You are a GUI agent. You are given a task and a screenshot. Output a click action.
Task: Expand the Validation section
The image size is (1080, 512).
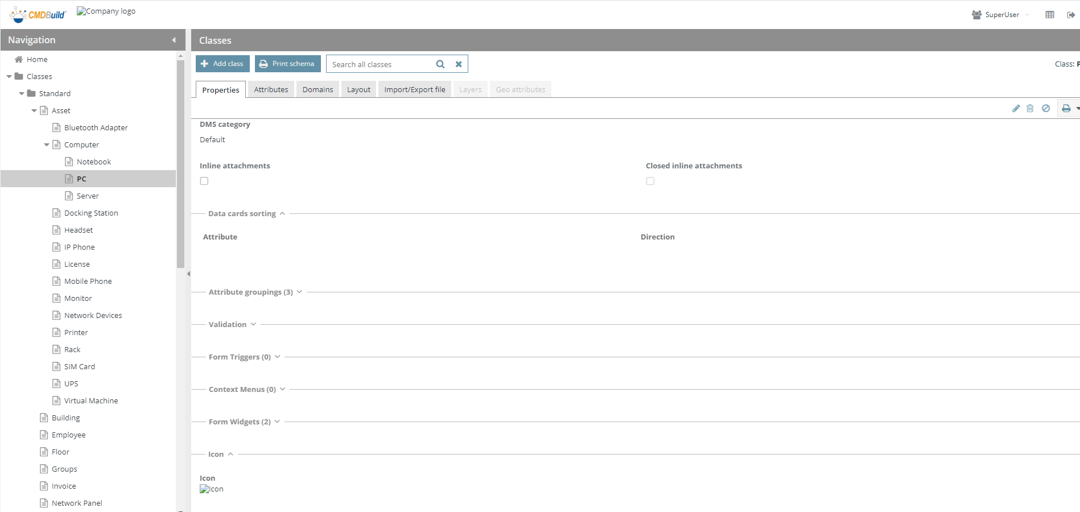pos(253,324)
